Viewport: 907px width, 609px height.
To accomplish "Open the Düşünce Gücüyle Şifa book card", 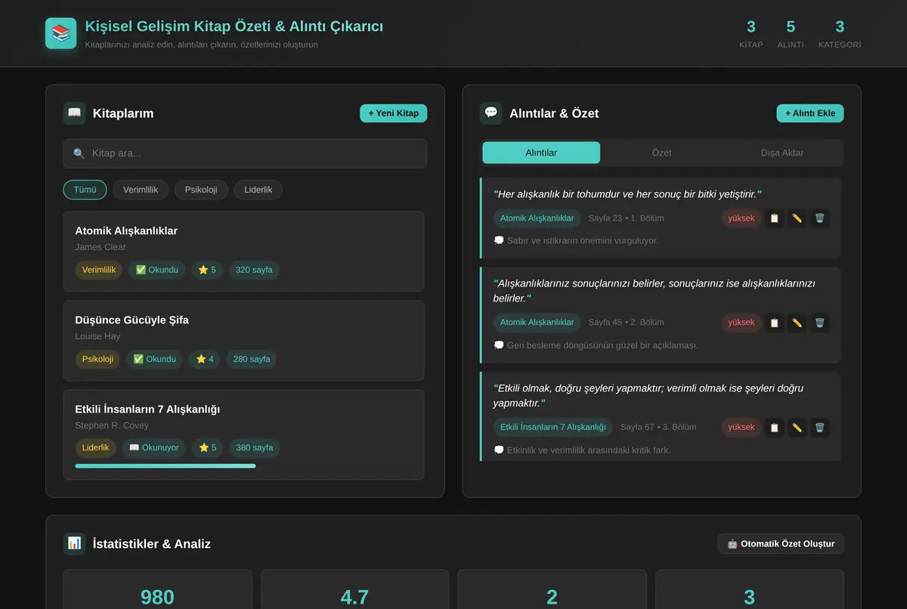I will point(243,341).
